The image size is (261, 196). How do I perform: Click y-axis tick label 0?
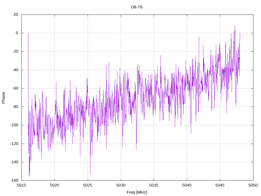tap(17, 33)
